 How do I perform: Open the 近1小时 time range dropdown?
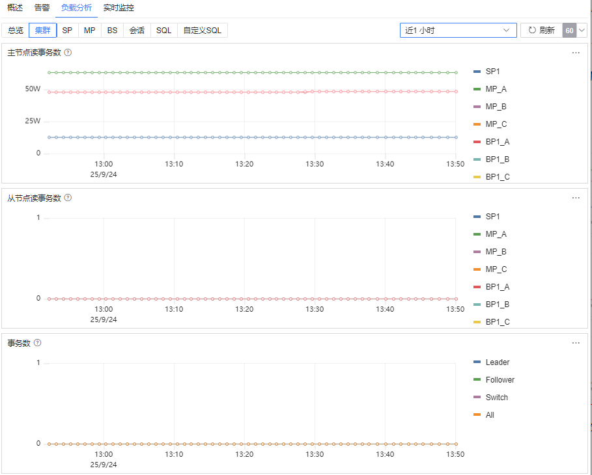(x=458, y=30)
